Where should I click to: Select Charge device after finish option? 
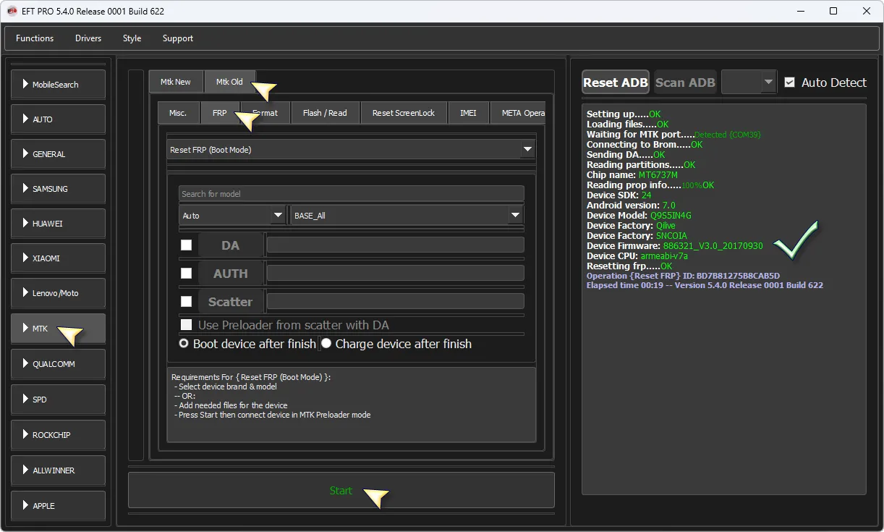(326, 344)
